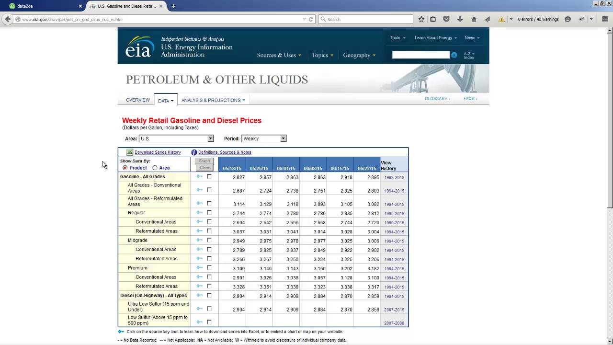Click the EIA site search text box
Viewport: 613px width, 345px height.
[x=420, y=55]
